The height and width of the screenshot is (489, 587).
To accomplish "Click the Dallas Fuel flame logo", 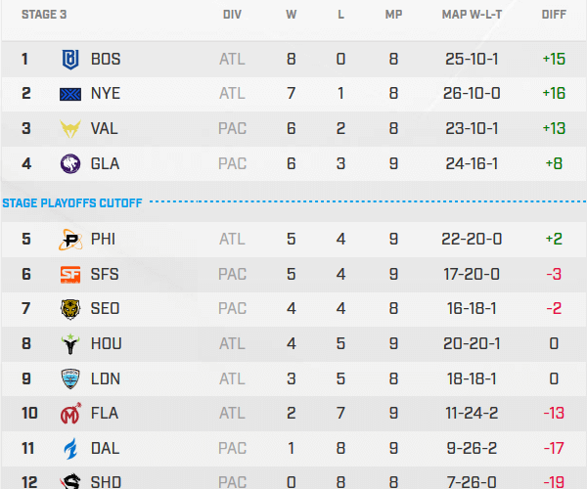I will [x=70, y=448].
